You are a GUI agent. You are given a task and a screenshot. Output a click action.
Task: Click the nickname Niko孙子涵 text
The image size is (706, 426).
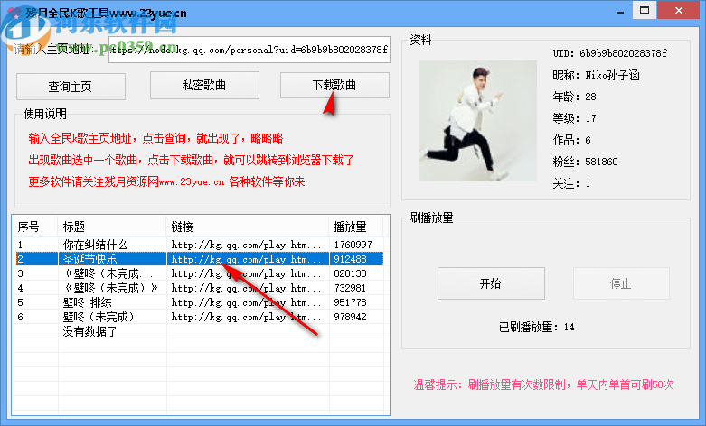coord(612,75)
